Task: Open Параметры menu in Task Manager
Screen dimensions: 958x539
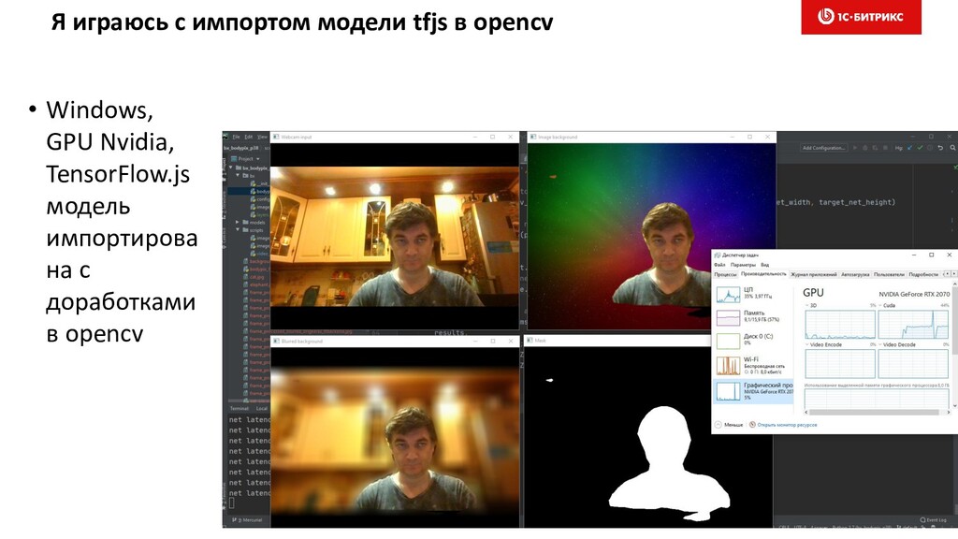Action: (x=743, y=265)
